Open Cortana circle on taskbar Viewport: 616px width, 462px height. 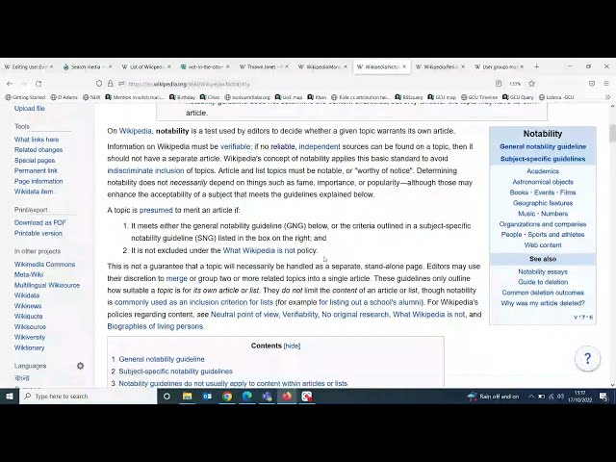click(167, 397)
